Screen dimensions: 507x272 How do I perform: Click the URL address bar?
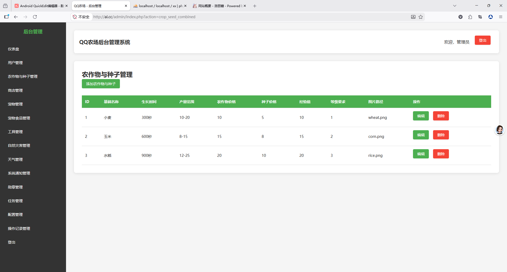238,17
